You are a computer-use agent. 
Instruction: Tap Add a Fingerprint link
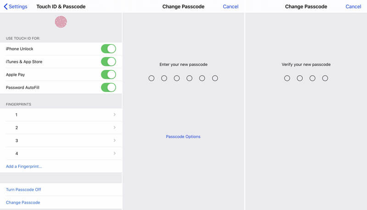pos(24,167)
